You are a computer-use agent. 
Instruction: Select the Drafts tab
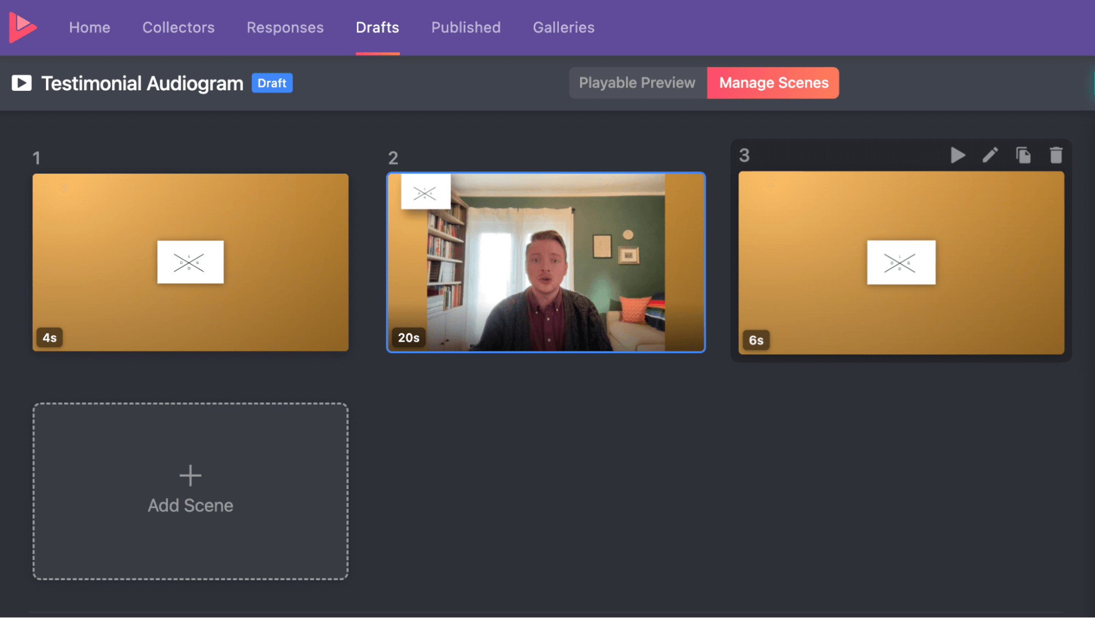click(x=377, y=27)
